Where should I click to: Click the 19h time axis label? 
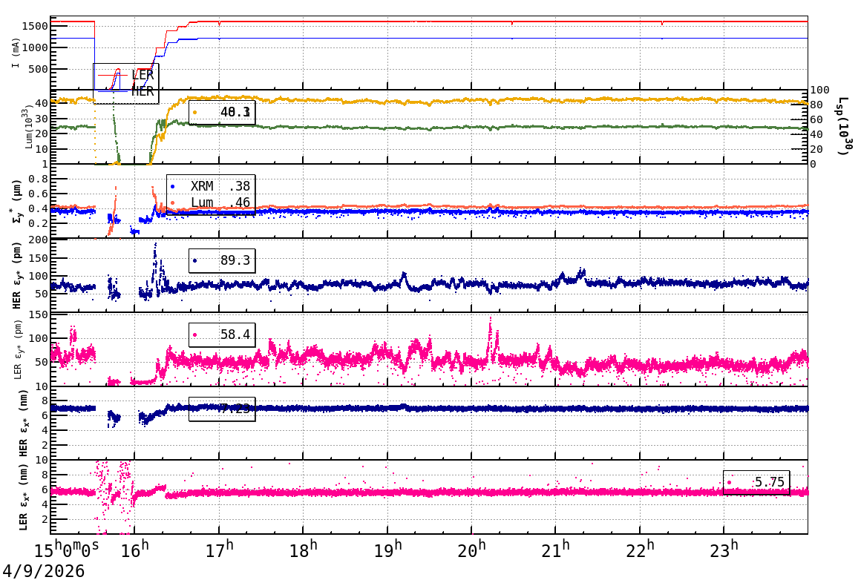coord(387,550)
